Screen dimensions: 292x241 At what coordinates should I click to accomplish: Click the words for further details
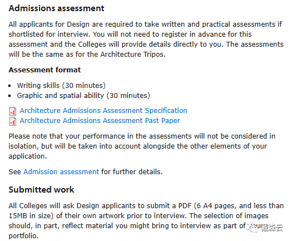point(132,171)
